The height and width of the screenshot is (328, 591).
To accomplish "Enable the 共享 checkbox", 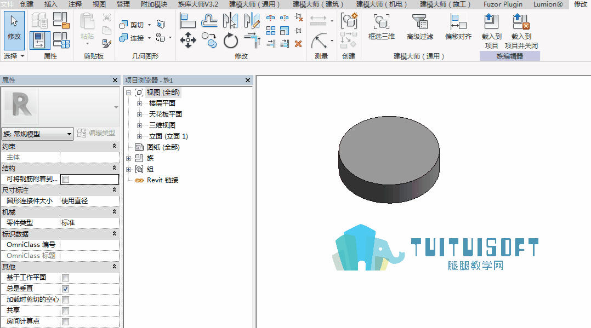I will [66, 310].
